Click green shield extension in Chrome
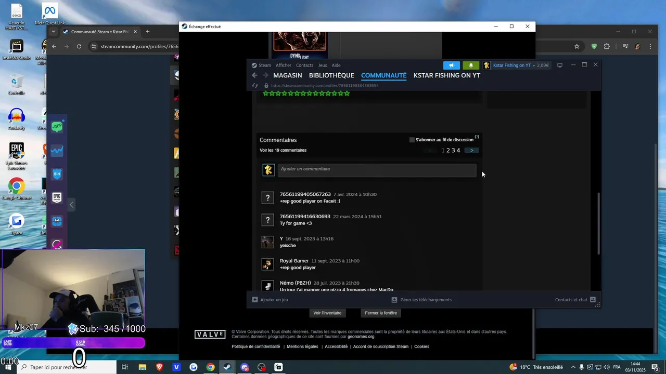 point(594,46)
